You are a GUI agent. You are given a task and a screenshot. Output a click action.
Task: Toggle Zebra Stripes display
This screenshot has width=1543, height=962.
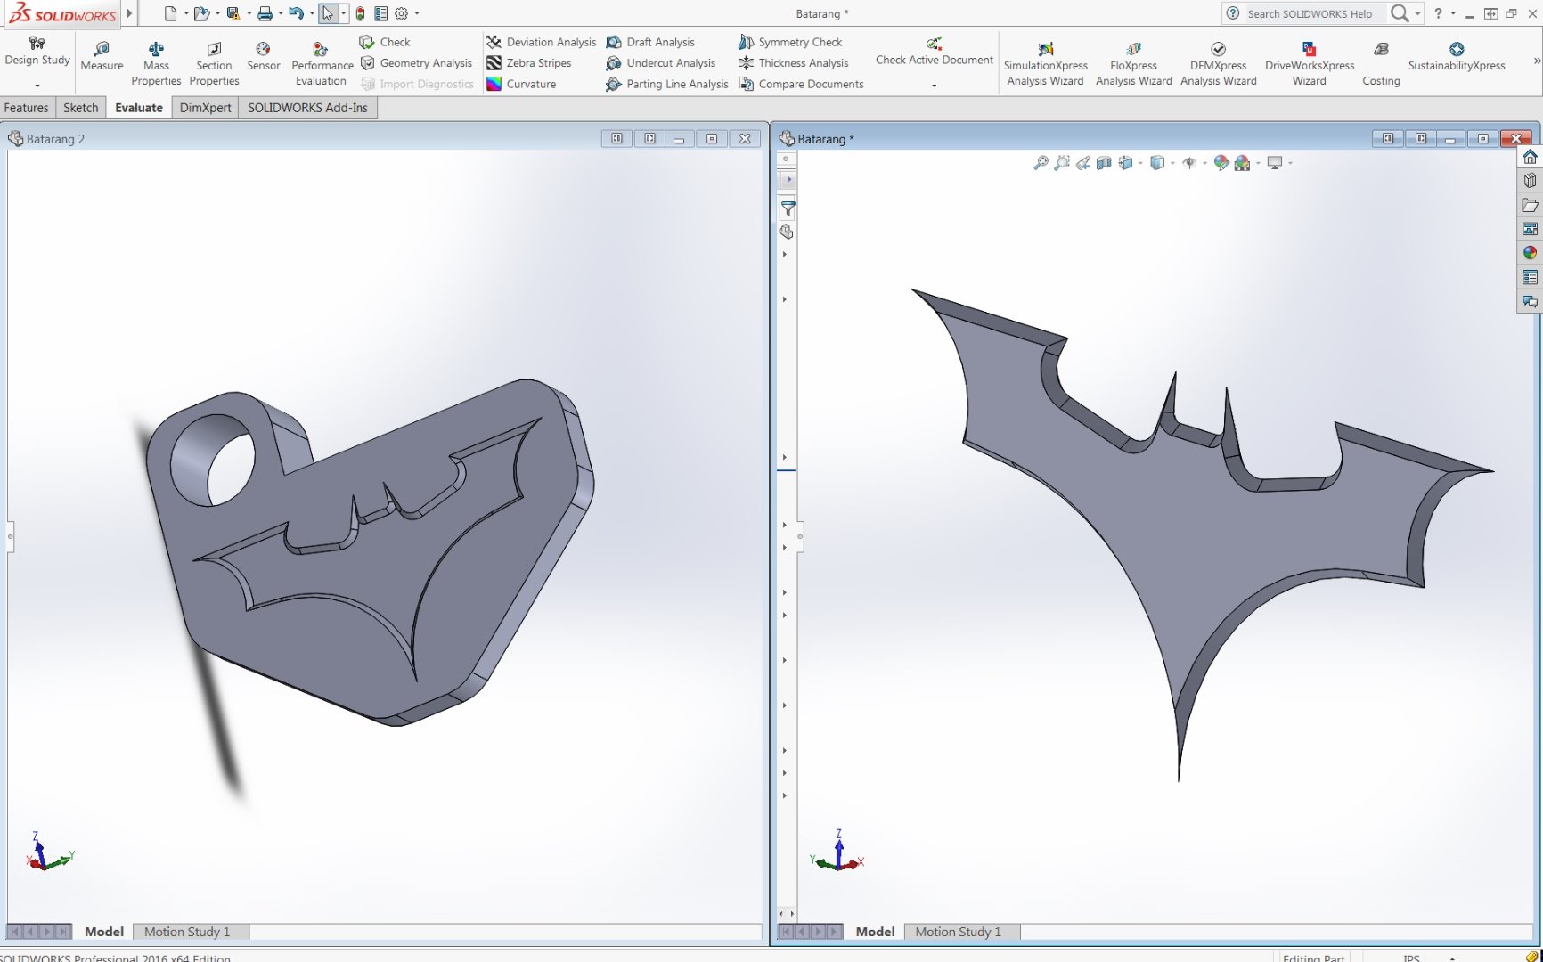(529, 63)
